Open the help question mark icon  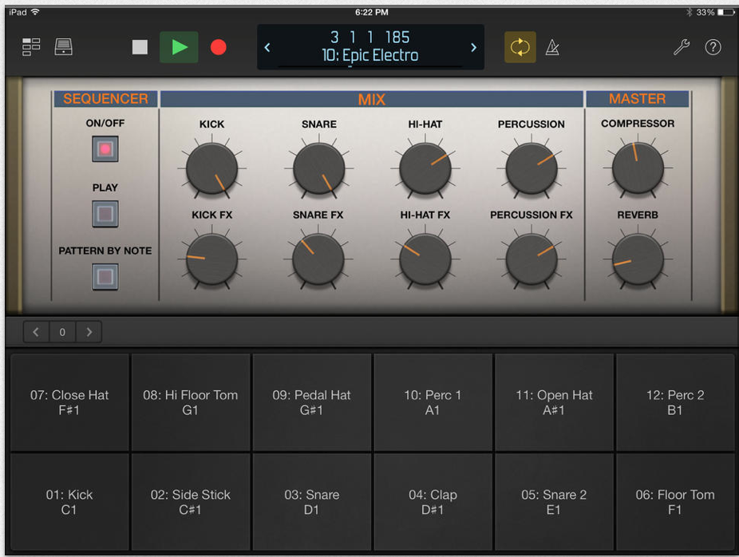coord(713,47)
